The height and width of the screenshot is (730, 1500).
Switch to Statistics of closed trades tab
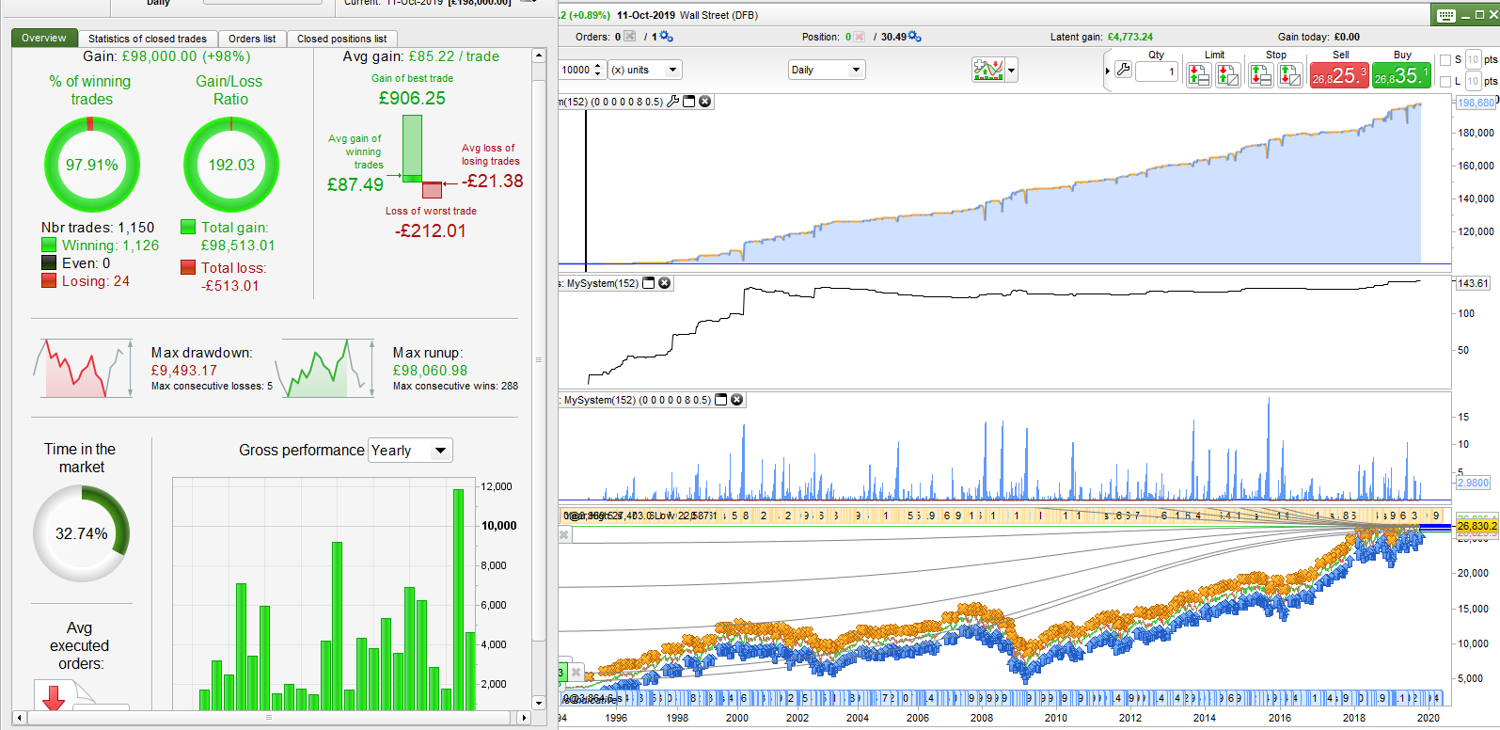point(148,39)
